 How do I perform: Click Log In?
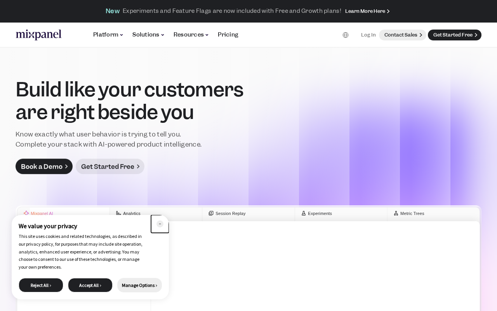coord(368,35)
